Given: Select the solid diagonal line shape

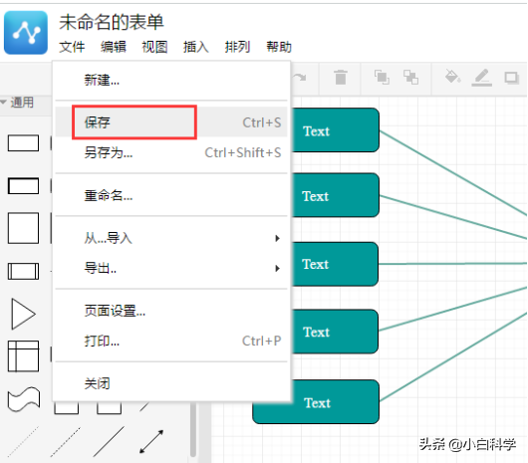Looking at the screenshot, I should coord(109,442).
